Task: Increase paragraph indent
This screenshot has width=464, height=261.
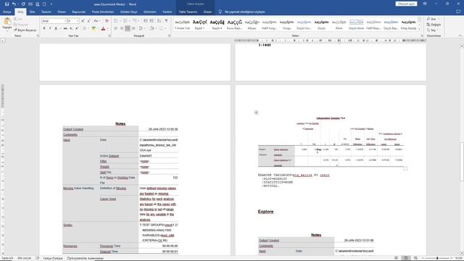Action: [x=152, y=21]
